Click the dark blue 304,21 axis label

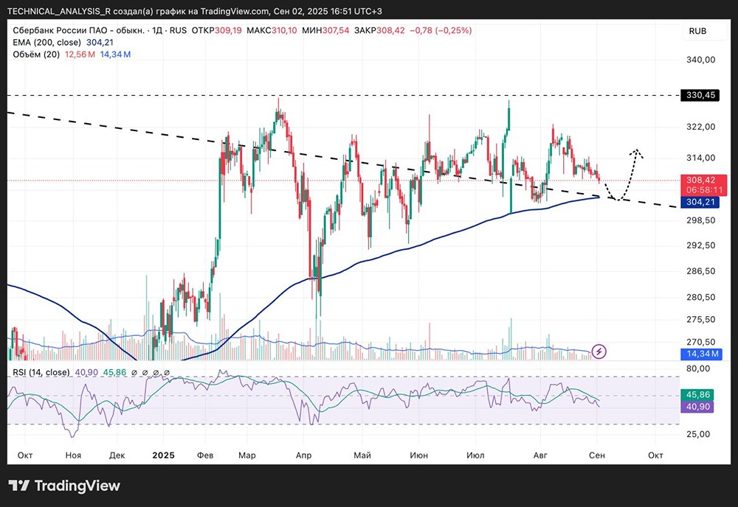click(x=700, y=202)
